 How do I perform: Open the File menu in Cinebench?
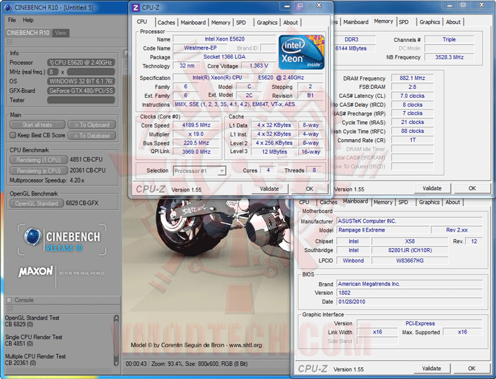(x=12, y=20)
